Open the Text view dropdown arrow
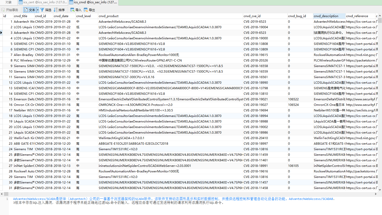The image size is (382, 215). point(38,10)
